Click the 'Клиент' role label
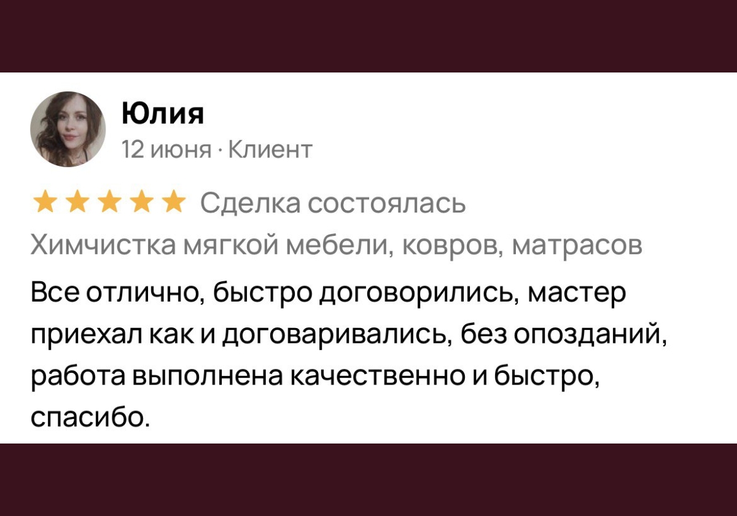 tap(270, 147)
